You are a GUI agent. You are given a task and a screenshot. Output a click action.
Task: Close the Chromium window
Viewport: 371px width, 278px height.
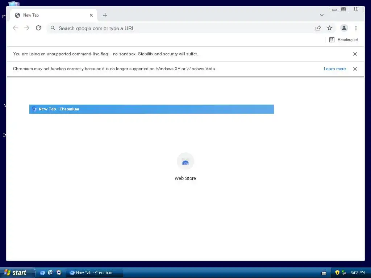356,9
